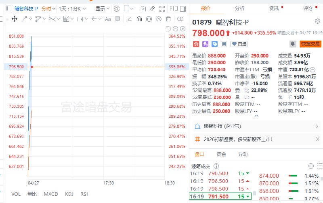Zoom in chart plus button
The image size is (323, 203).
tap(183, 29)
